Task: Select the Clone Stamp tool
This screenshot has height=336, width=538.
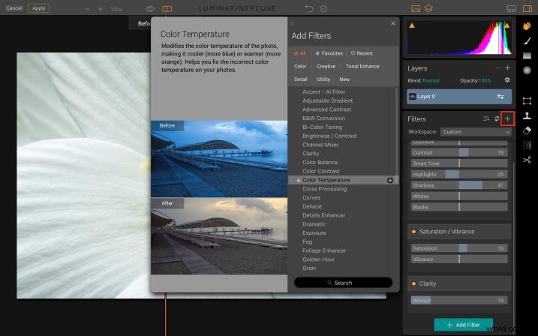Action: pyautogui.click(x=527, y=115)
